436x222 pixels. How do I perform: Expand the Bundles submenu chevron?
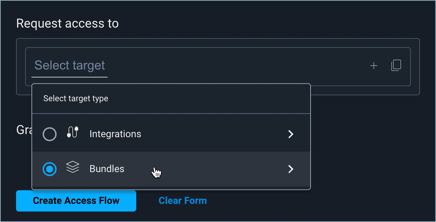point(290,169)
